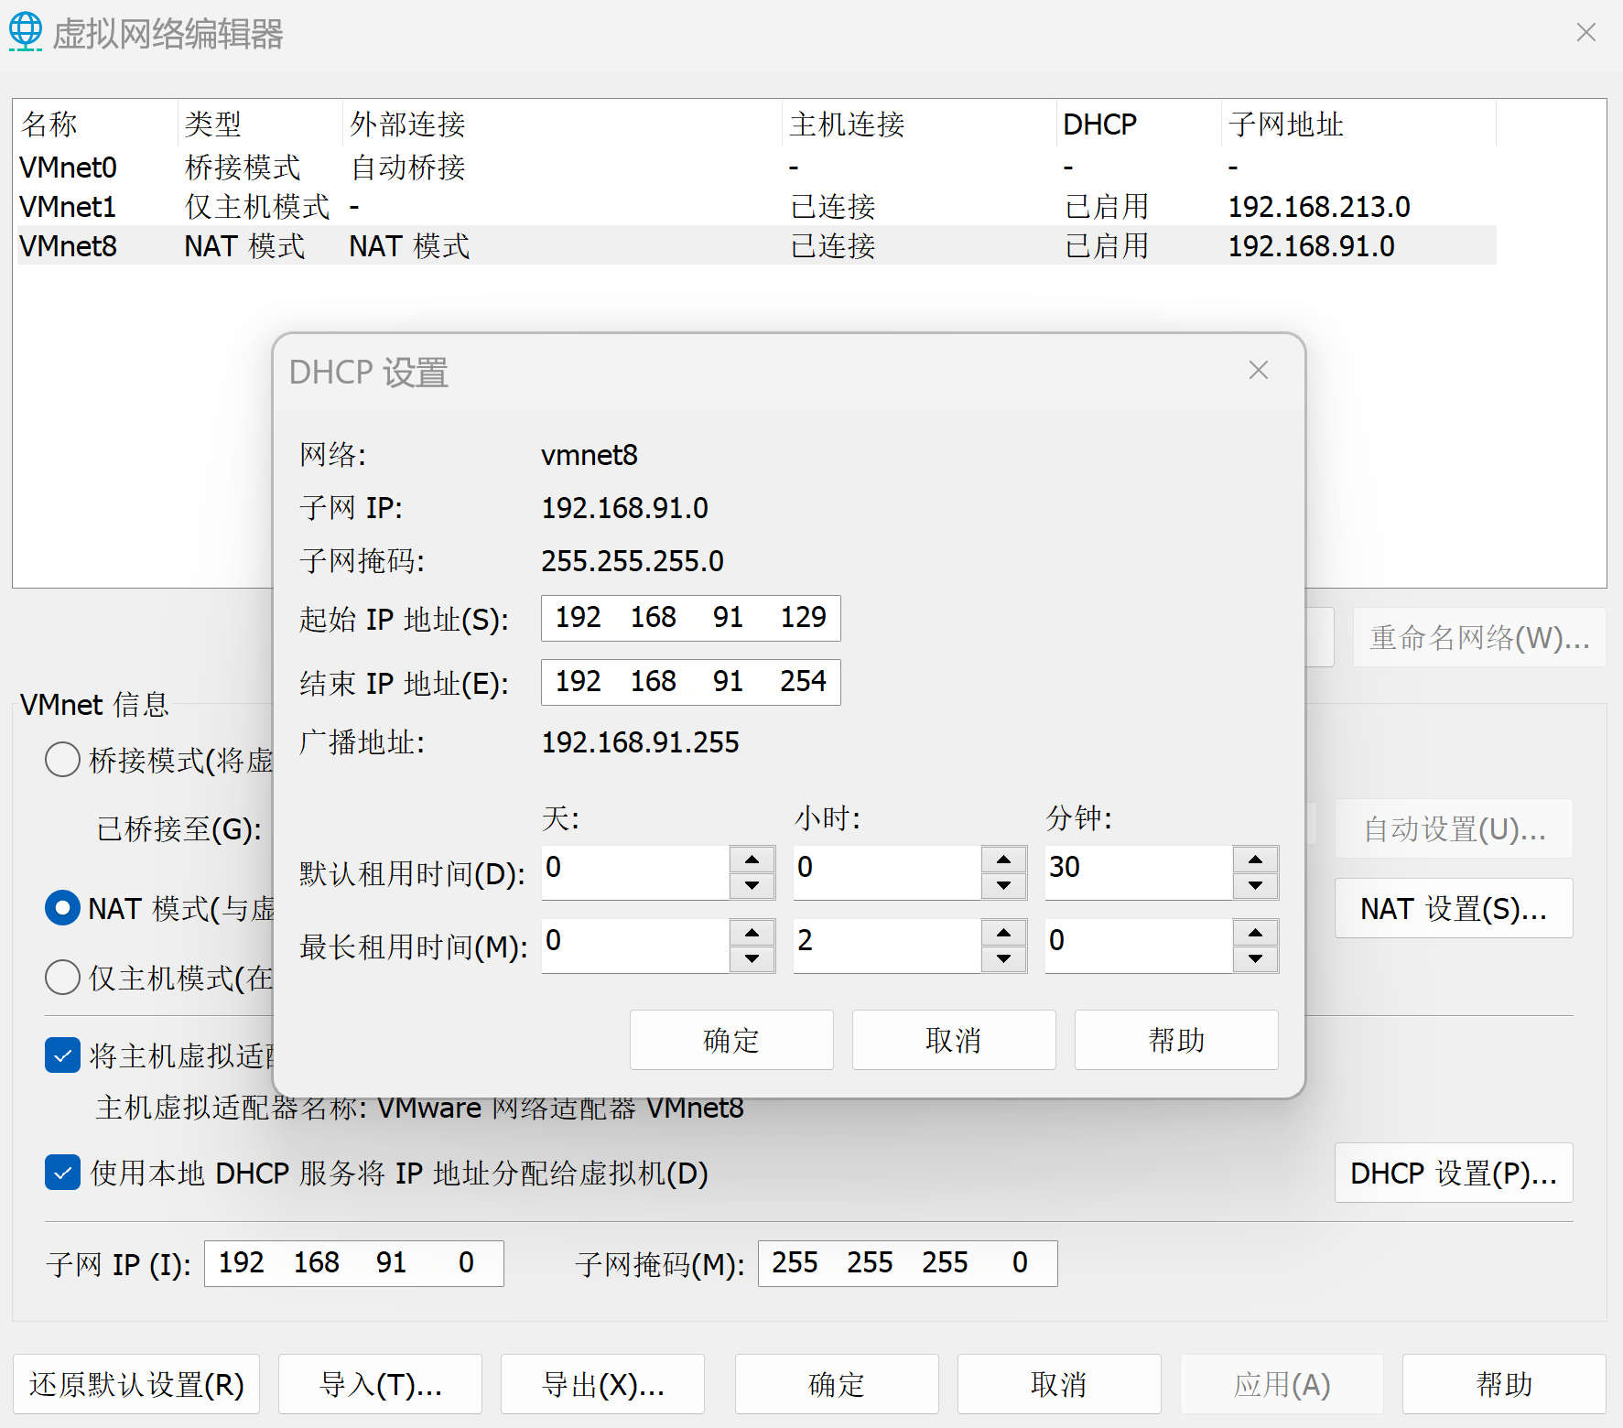Select the 仅主机模式 radio button
This screenshot has width=1623, height=1428.
(x=62, y=977)
